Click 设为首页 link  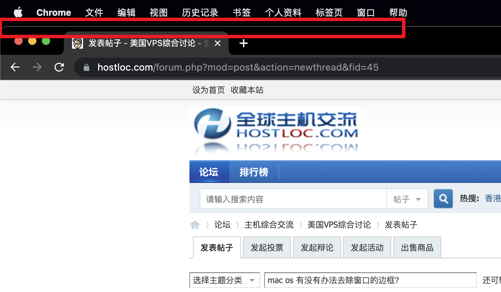tap(208, 90)
